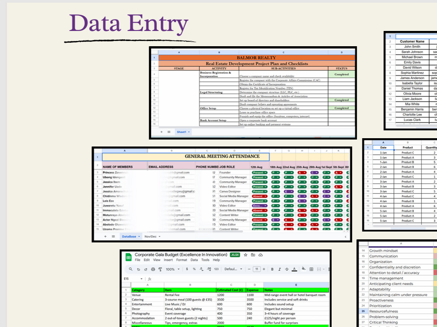The height and width of the screenshot is (327, 437).
Task: Open the text color picker (underlined A)
Action: tap(294, 269)
